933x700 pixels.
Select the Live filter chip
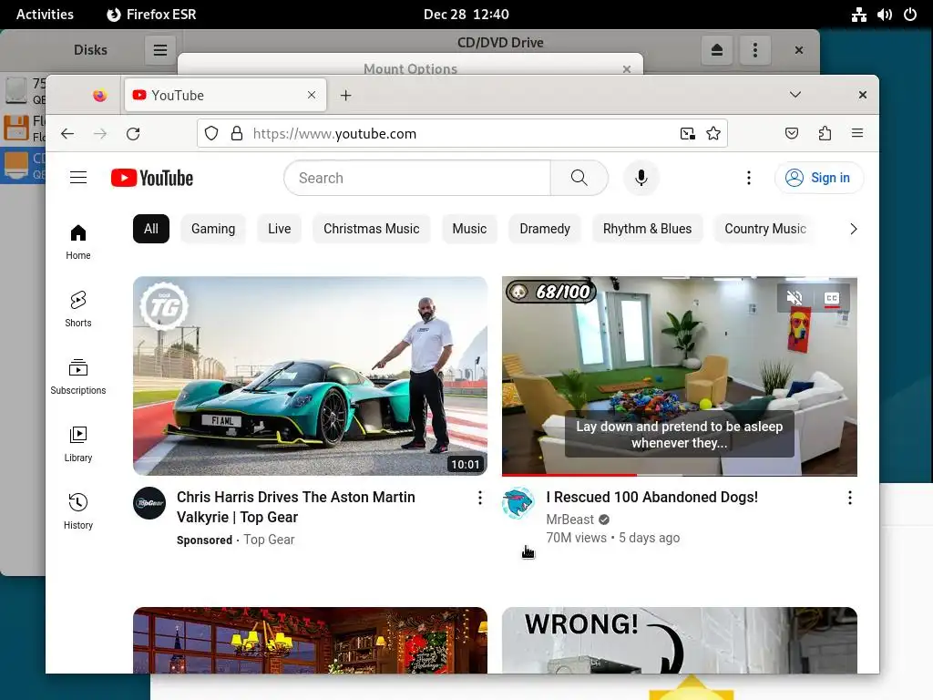[279, 229]
